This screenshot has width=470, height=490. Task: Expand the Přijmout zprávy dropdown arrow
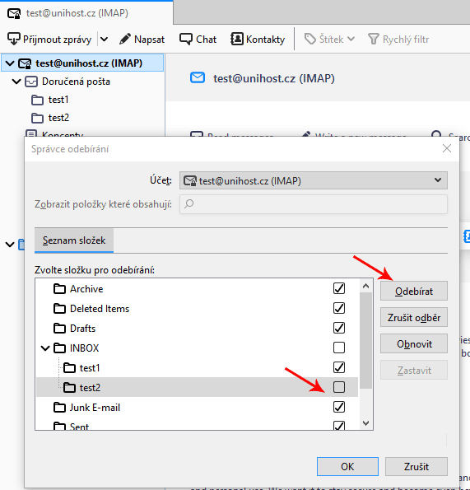[x=104, y=39]
